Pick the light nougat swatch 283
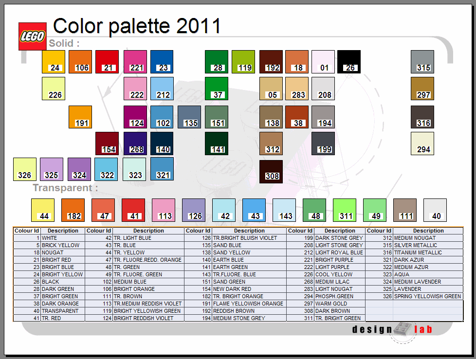Image resolution: width=476 pixels, height=359 pixels. coord(297,89)
